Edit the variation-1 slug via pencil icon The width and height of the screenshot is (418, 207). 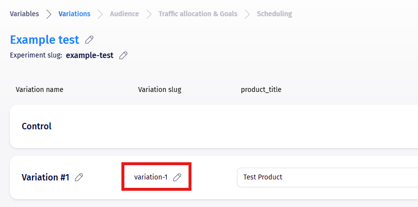(x=177, y=177)
